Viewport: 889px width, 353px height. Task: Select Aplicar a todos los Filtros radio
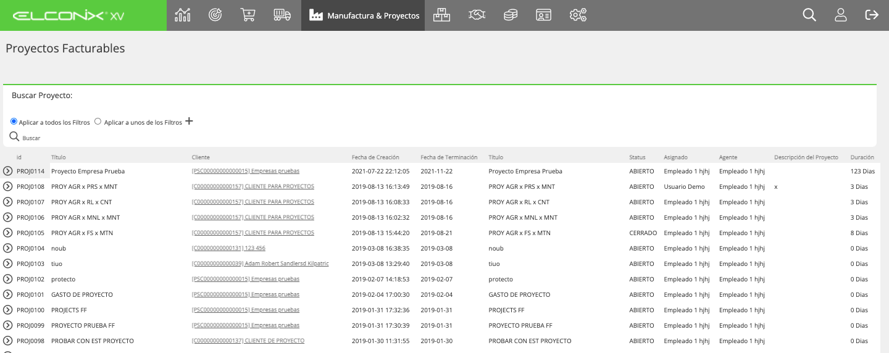(x=14, y=122)
